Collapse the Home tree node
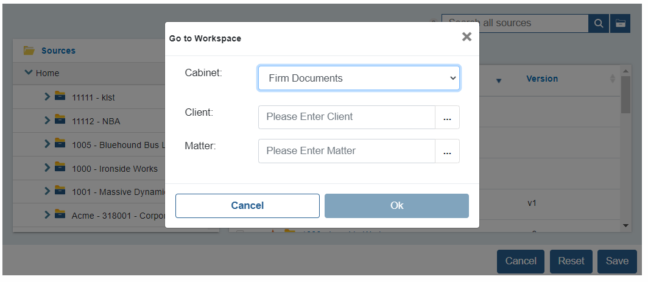This screenshot has width=648, height=282. [x=29, y=72]
